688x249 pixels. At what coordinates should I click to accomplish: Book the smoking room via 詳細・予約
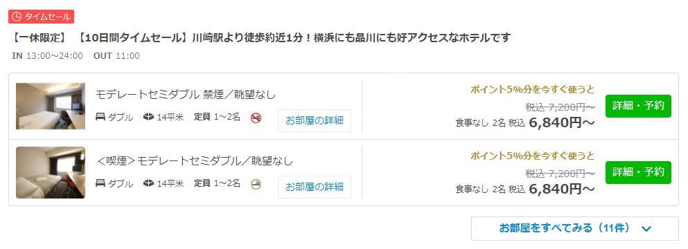pos(638,173)
